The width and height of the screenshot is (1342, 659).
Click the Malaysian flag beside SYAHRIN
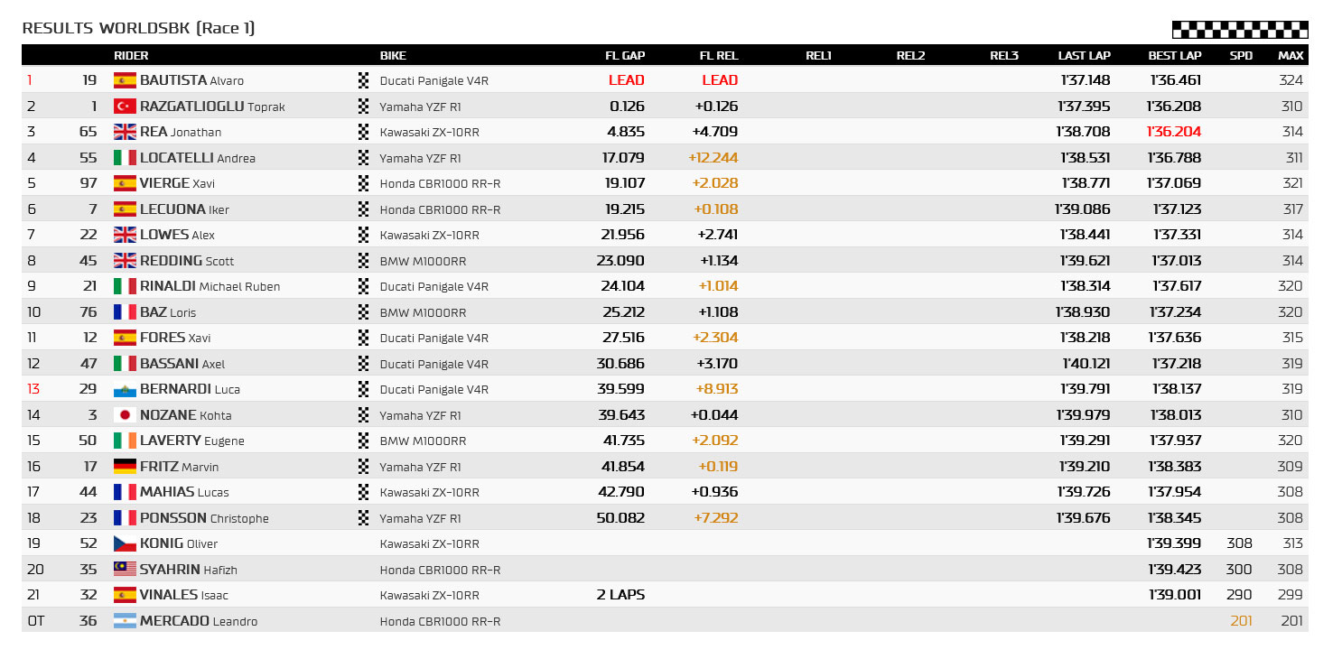(125, 570)
